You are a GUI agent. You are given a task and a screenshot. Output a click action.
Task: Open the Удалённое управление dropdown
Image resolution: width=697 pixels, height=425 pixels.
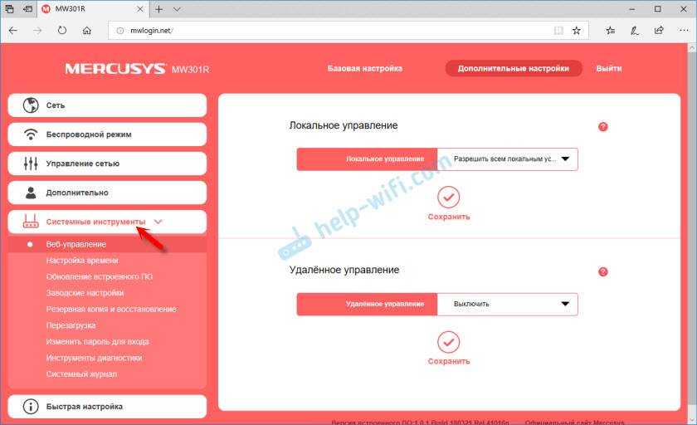tap(507, 304)
